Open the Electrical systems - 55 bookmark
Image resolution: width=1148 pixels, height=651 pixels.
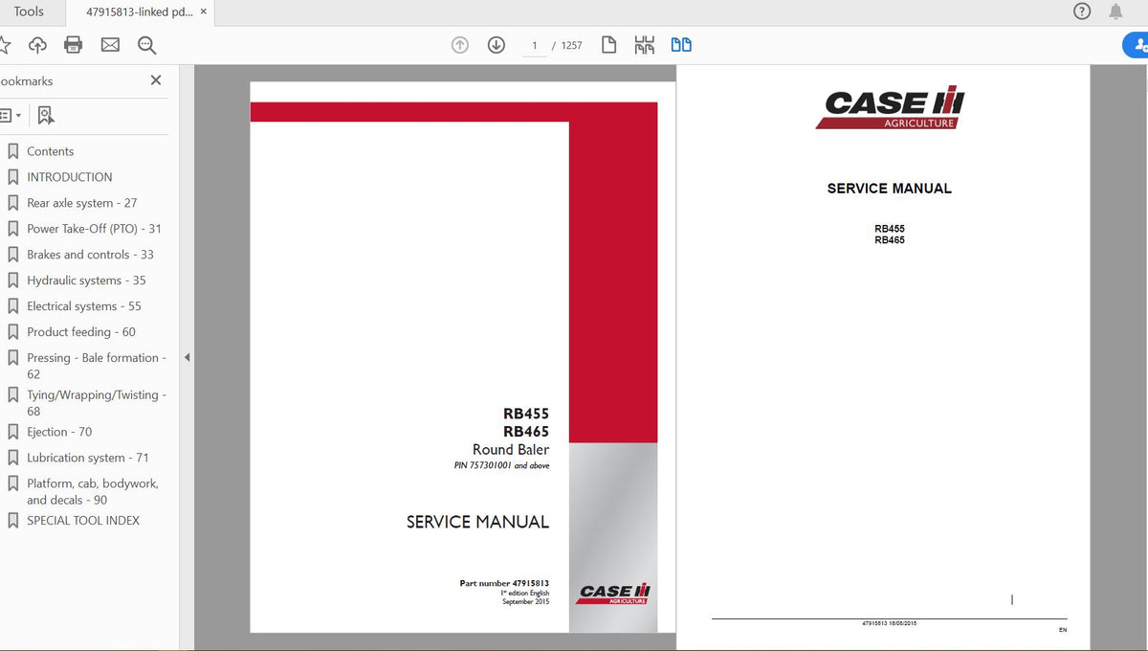coord(83,306)
